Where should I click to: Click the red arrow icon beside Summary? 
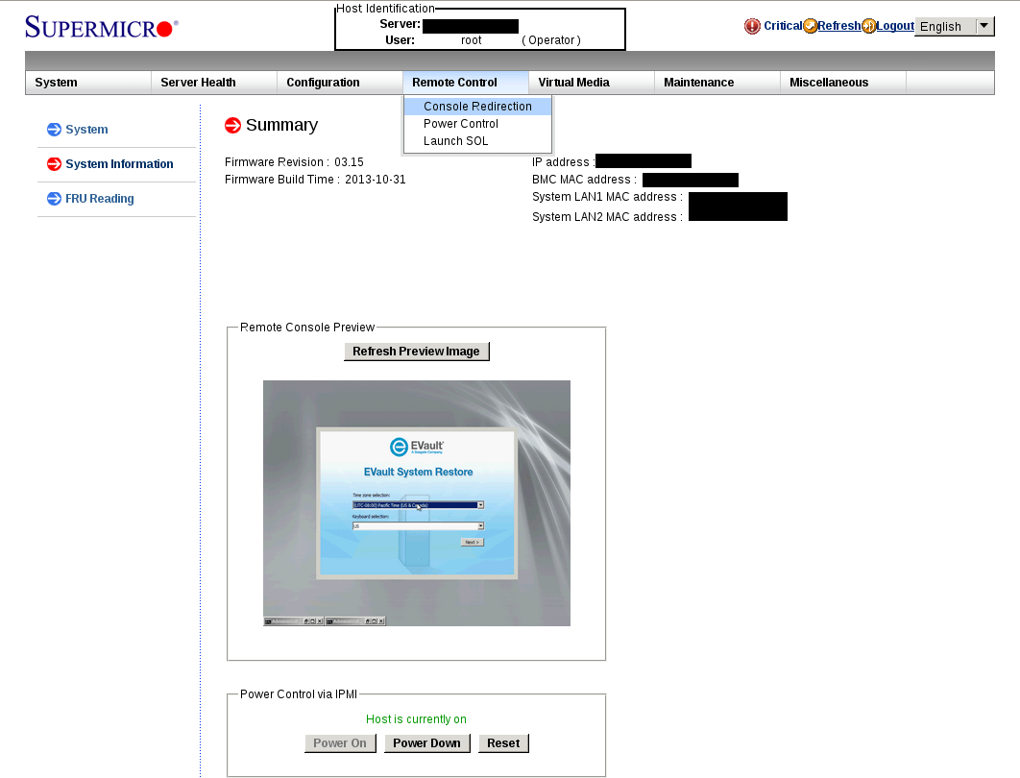tap(232, 125)
